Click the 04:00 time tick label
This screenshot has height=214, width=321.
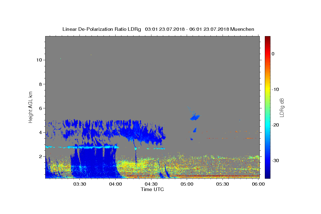tap(116, 184)
